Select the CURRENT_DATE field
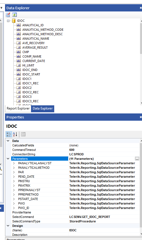The image size is (142, 240). [34, 61]
